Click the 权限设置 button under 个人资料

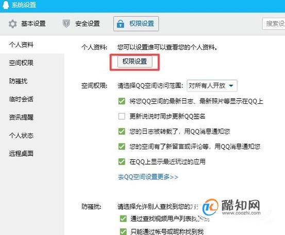pos(135,62)
